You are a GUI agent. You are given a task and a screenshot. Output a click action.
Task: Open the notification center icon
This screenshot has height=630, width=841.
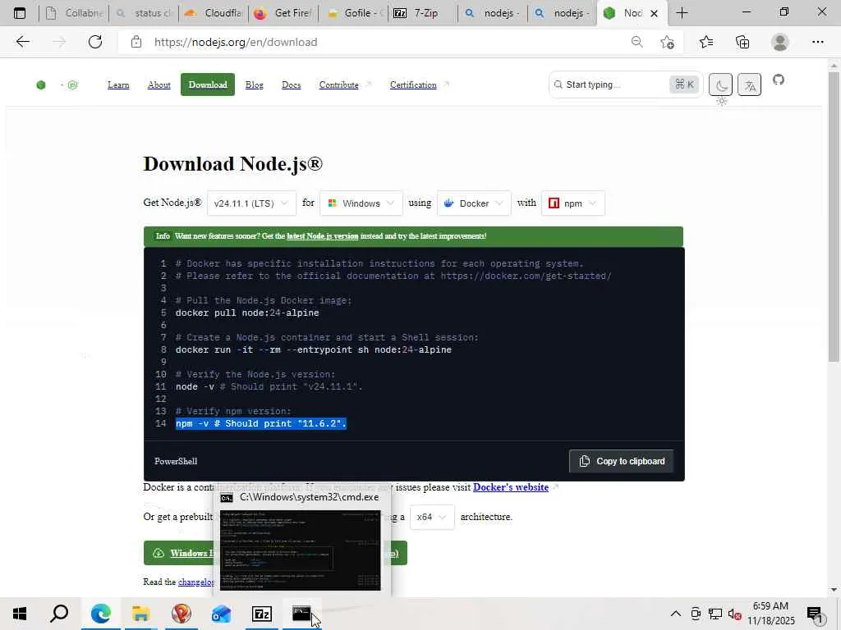click(815, 615)
